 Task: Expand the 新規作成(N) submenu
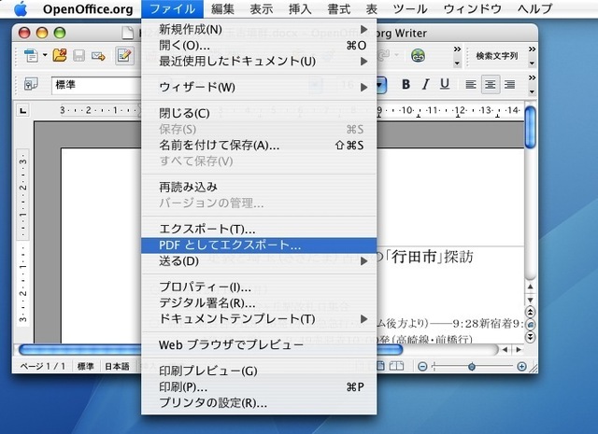(259, 29)
